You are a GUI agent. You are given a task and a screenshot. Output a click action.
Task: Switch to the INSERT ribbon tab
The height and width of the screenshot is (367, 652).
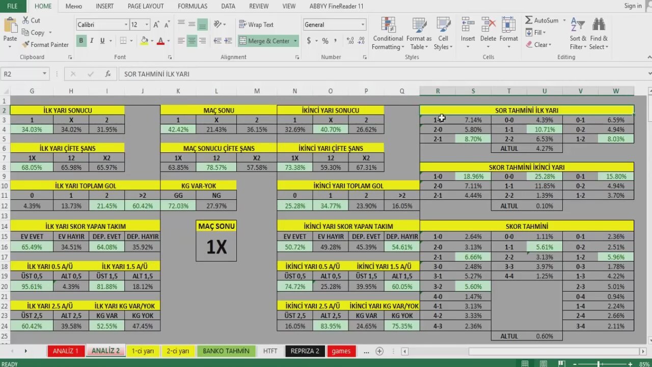(104, 6)
